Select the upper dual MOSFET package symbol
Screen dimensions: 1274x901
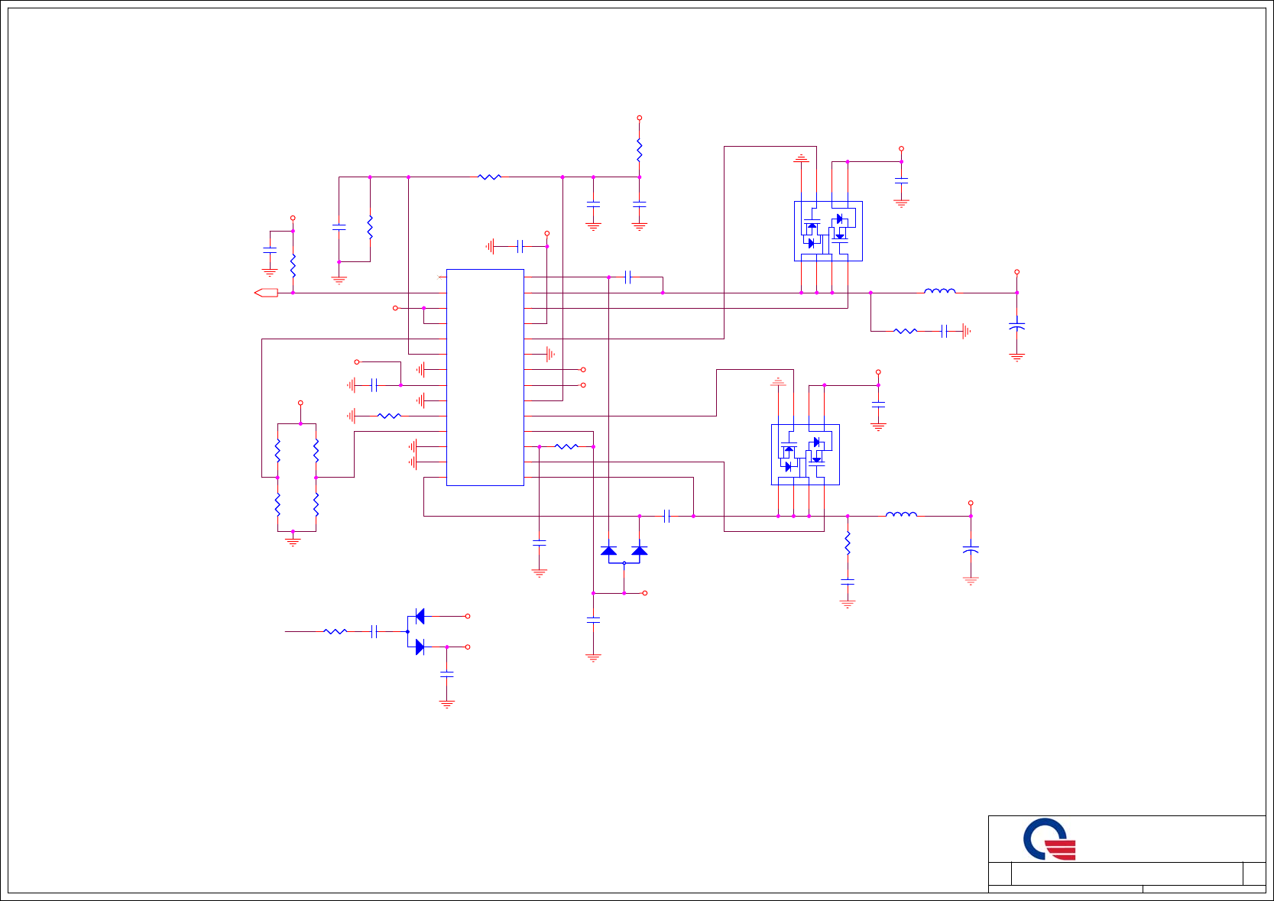pyautogui.click(x=828, y=231)
